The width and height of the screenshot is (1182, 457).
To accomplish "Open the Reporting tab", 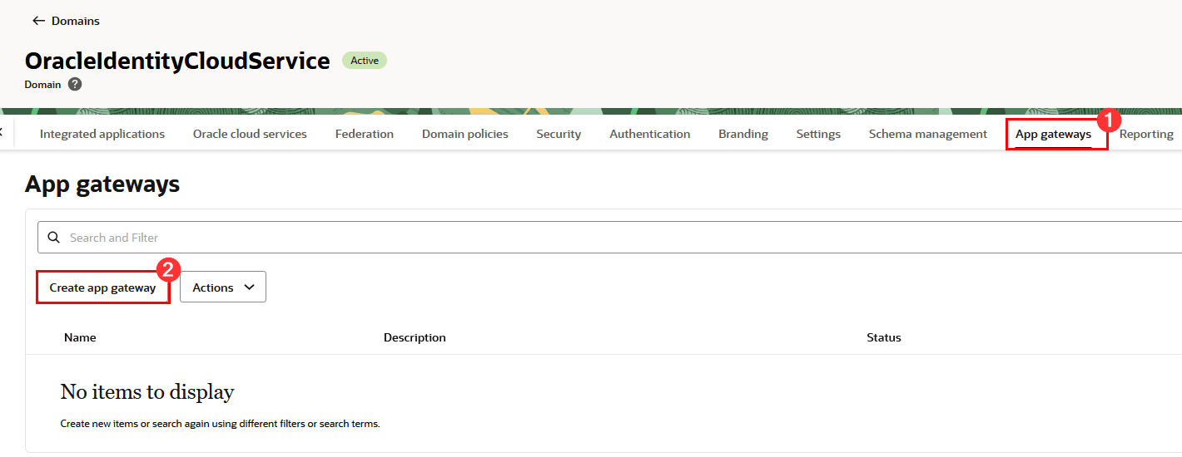I will [1146, 134].
